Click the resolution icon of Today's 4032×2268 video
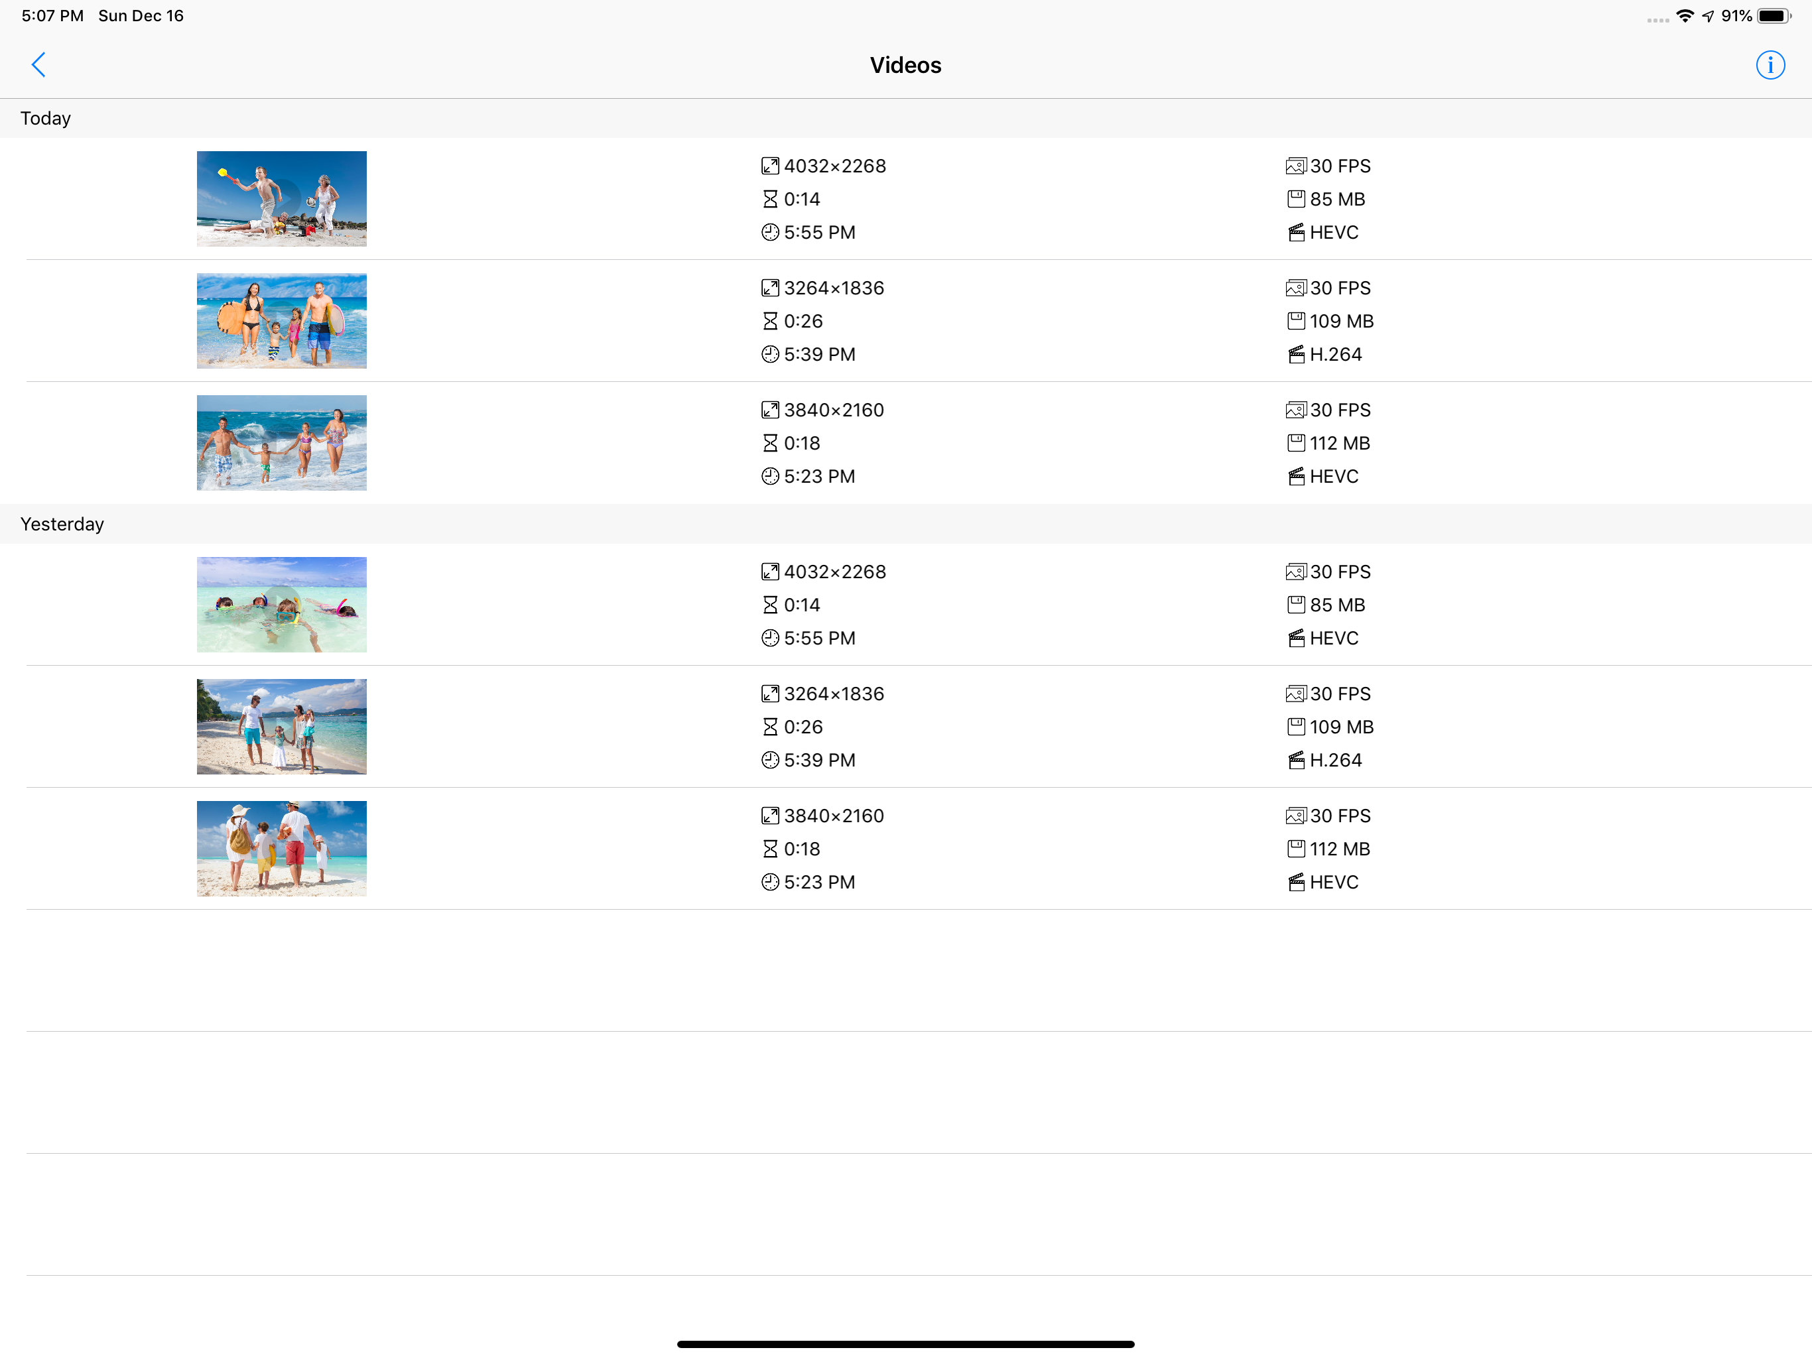The image size is (1812, 1358). click(x=769, y=166)
